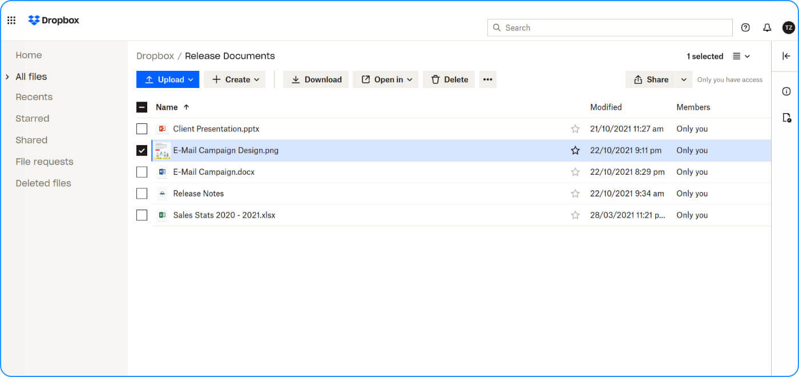Screen dimensions: 799x377
Task: Check the Client Presentation.pptx checkbox
Action: click(142, 129)
